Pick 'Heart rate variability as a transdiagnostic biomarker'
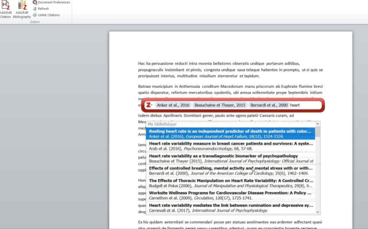The image size is (368, 229). click(x=231, y=158)
